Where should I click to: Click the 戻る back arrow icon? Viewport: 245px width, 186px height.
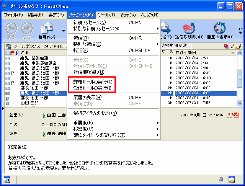pos(11,29)
